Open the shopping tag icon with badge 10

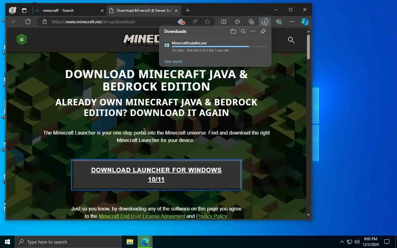(181, 22)
